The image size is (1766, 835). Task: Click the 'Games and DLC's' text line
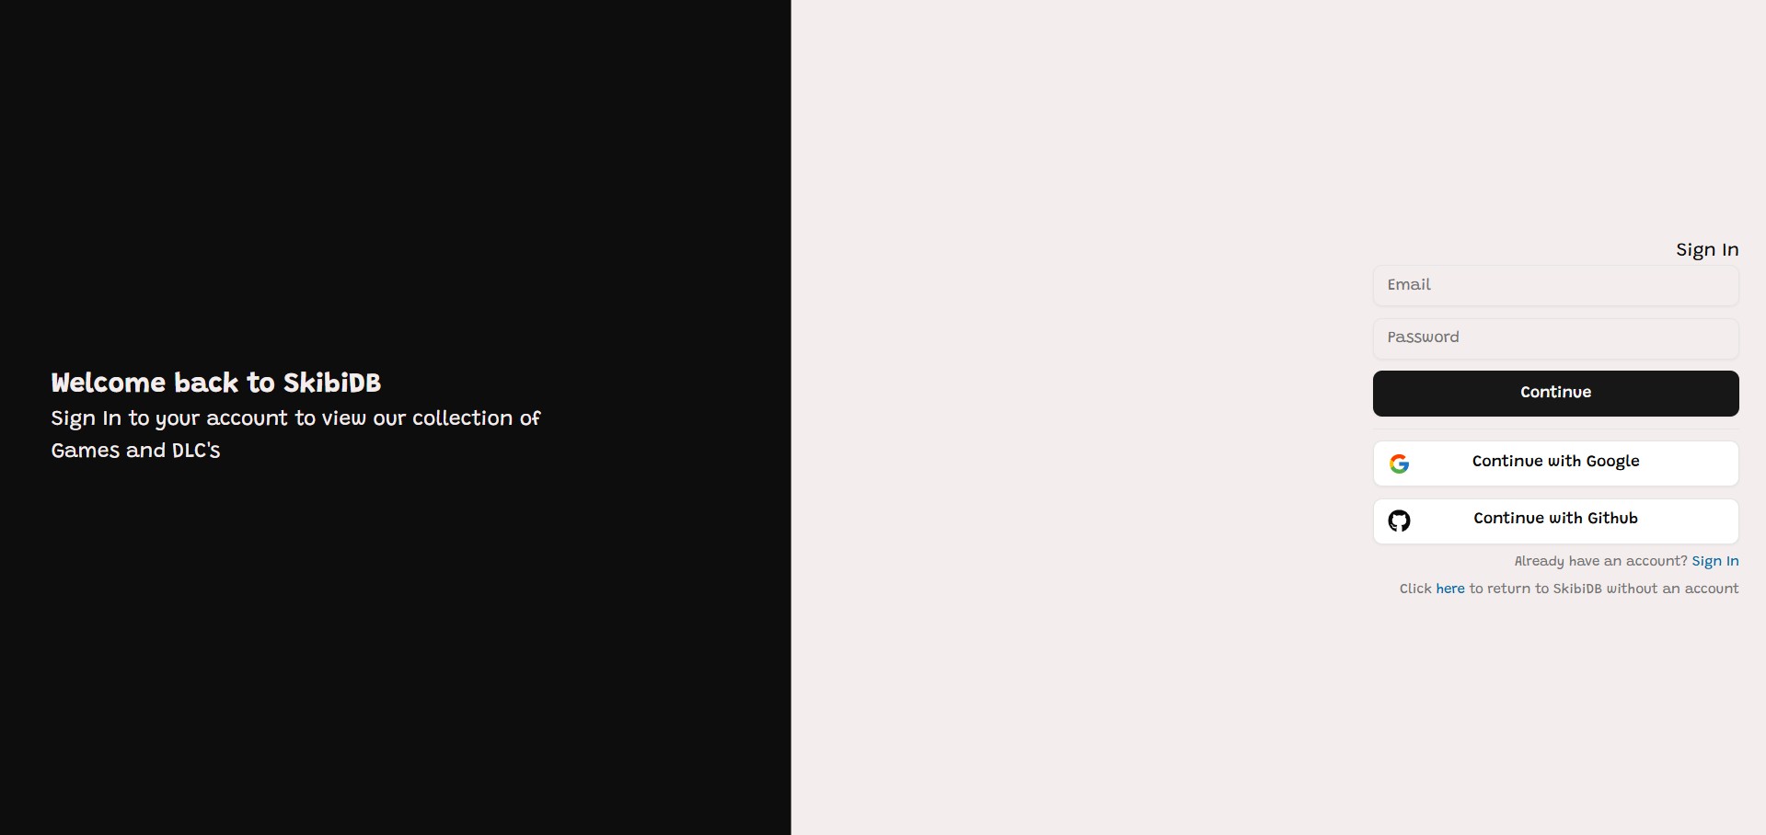tap(135, 451)
